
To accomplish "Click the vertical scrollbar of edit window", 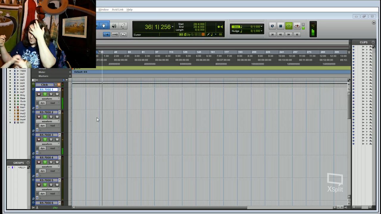I will coord(349,107).
